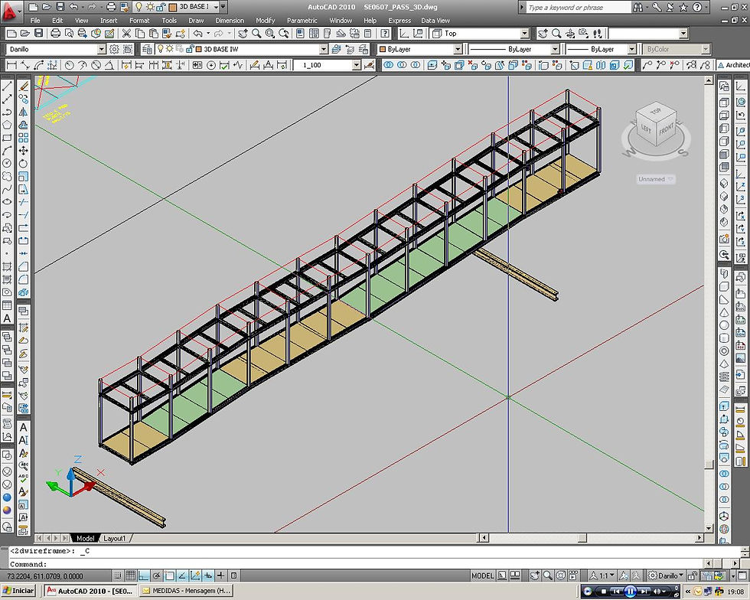The image size is (750, 600).
Task: Open the Layer Properties Manager
Action: tap(147, 49)
